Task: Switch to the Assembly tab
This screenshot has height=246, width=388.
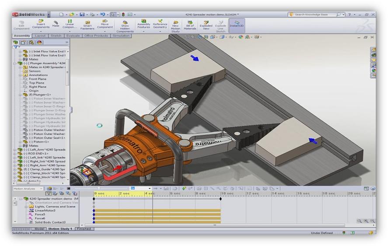Action: 22,35
